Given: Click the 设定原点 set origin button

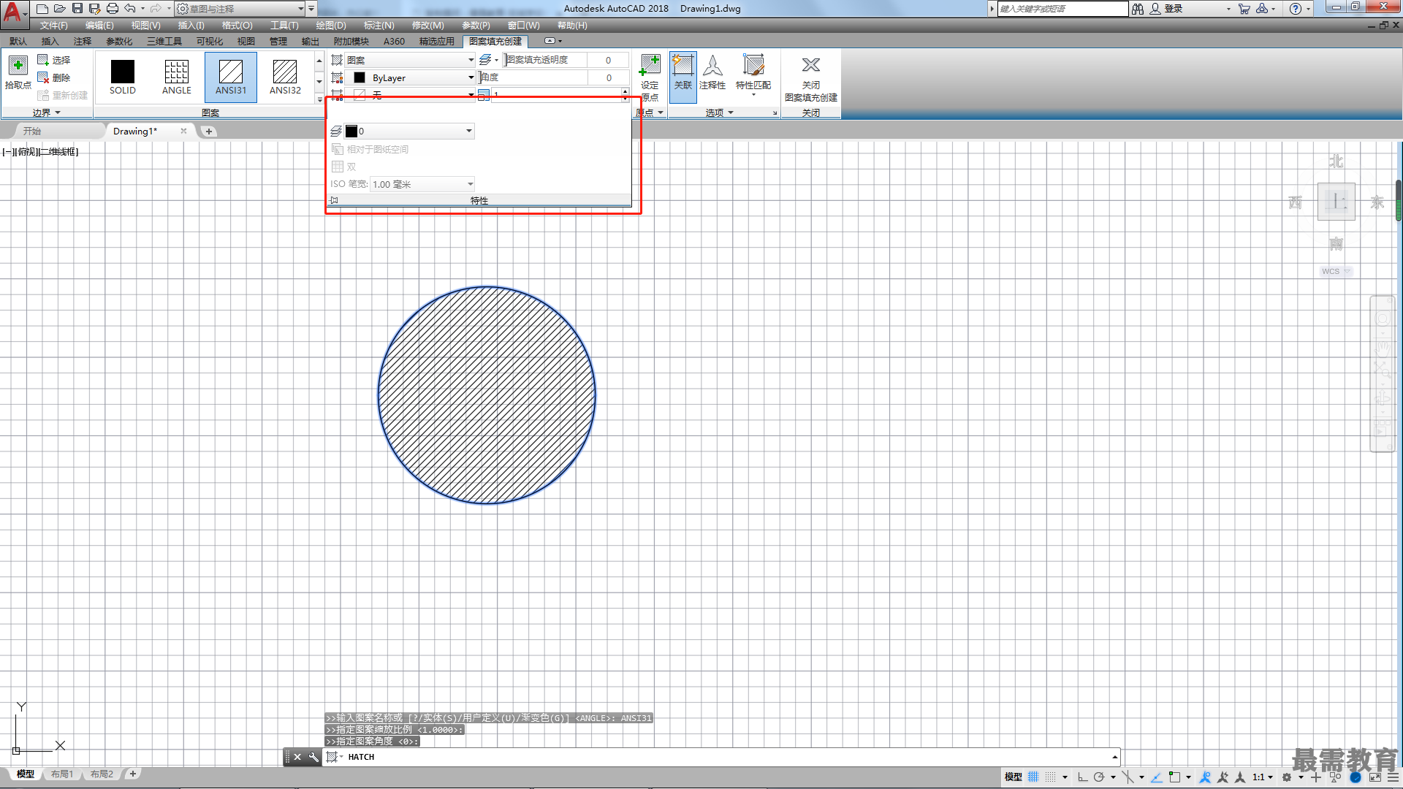Looking at the screenshot, I should tap(650, 77).
